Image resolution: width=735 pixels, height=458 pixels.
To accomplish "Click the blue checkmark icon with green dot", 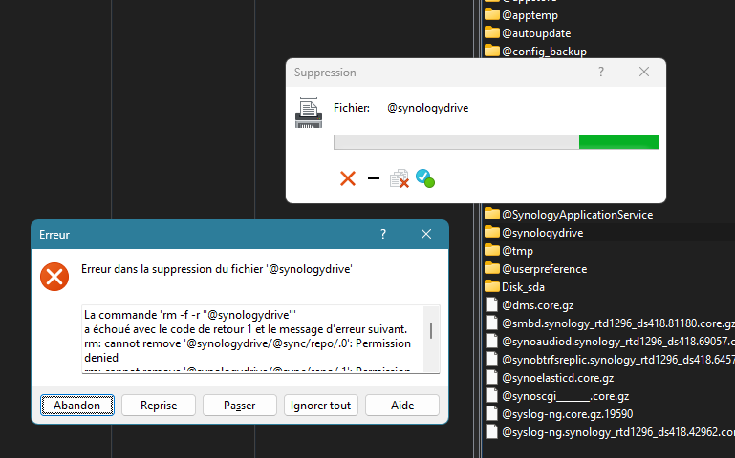I will coord(424,177).
